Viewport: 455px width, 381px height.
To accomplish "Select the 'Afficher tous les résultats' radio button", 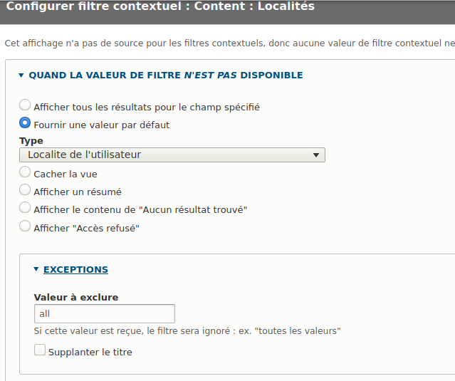I will point(25,105).
